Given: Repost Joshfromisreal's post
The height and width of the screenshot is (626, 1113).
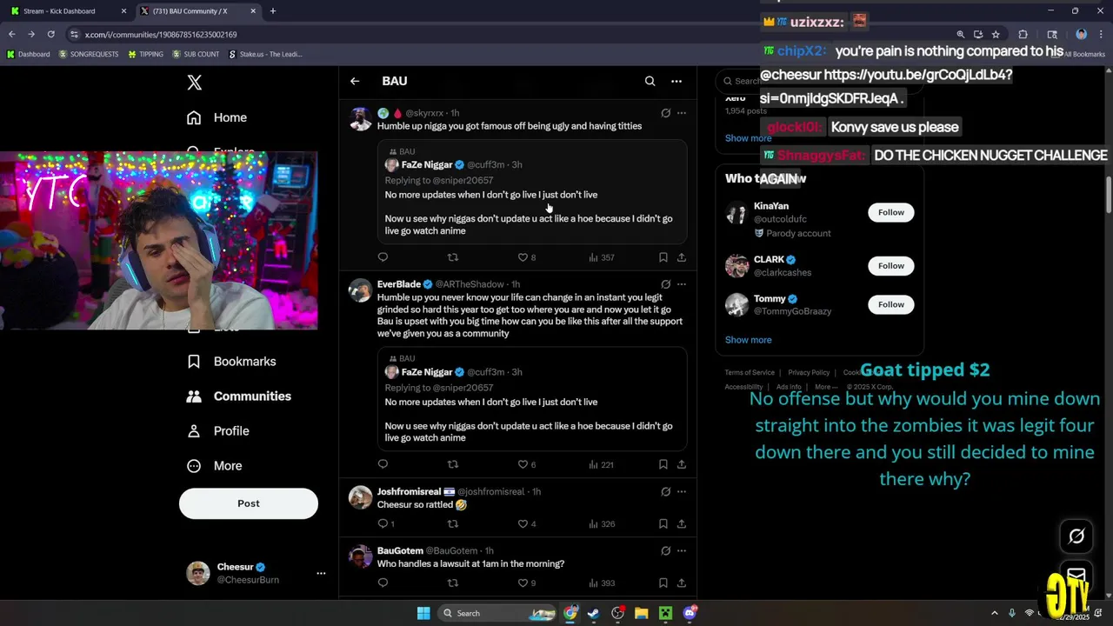Looking at the screenshot, I should tap(452, 523).
